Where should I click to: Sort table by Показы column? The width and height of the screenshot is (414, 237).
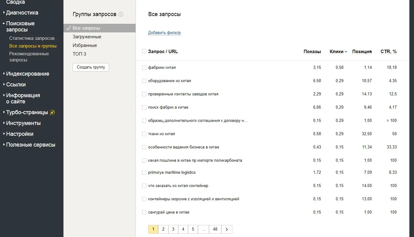coord(312,52)
